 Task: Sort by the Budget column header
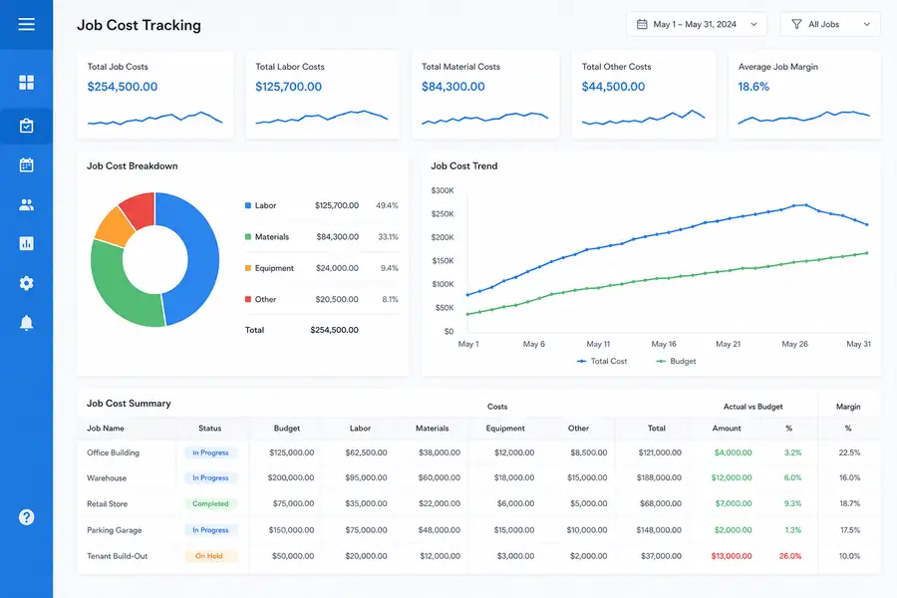(x=287, y=428)
